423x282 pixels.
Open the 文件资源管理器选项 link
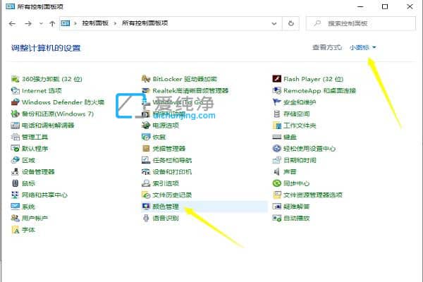313,195
